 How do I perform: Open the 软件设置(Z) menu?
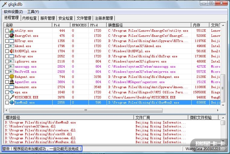tap(13, 12)
